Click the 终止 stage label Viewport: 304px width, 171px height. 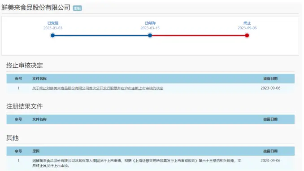(x=247, y=23)
